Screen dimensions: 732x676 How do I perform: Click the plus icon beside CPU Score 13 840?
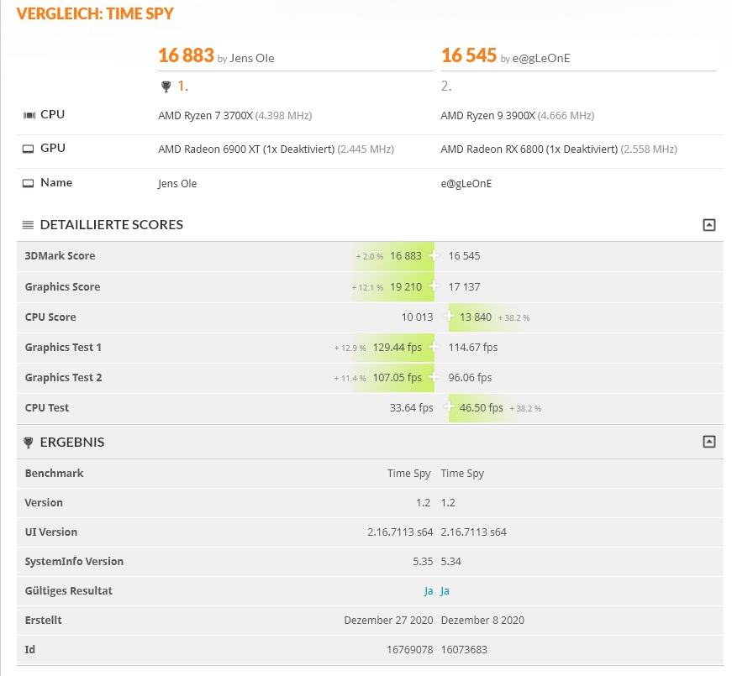click(x=449, y=317)
